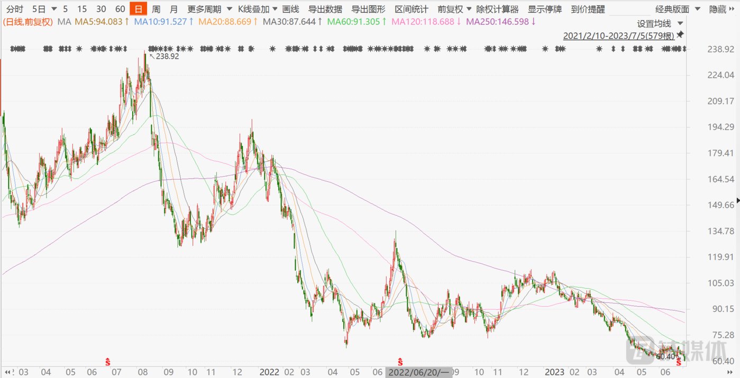The width and height of the screenshot is (740, 378).
Task: Switch to the 周 weekly period
Action: click(156, 9)
